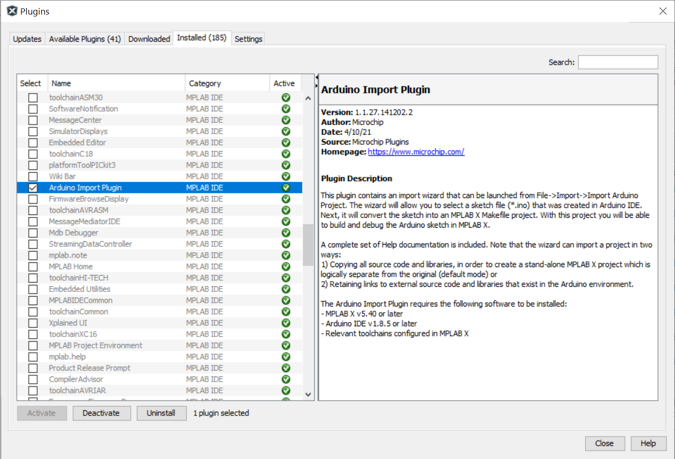
Task: Uncheck the Arduino Import Plugin checkbox
Action: [33, 188]
